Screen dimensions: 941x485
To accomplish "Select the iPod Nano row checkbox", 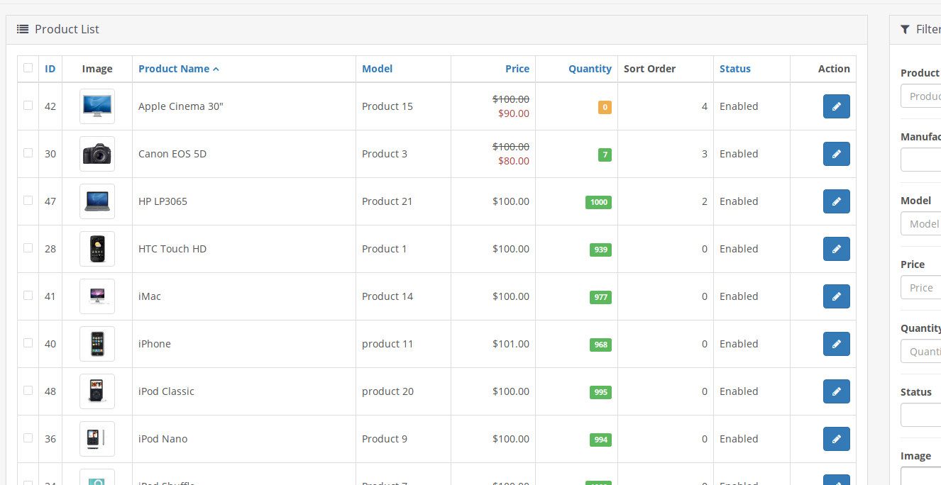I will [x=28, y=438].
